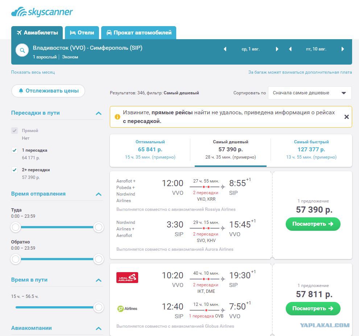Open the baggage extra fee notice link

tap(300, 72)
